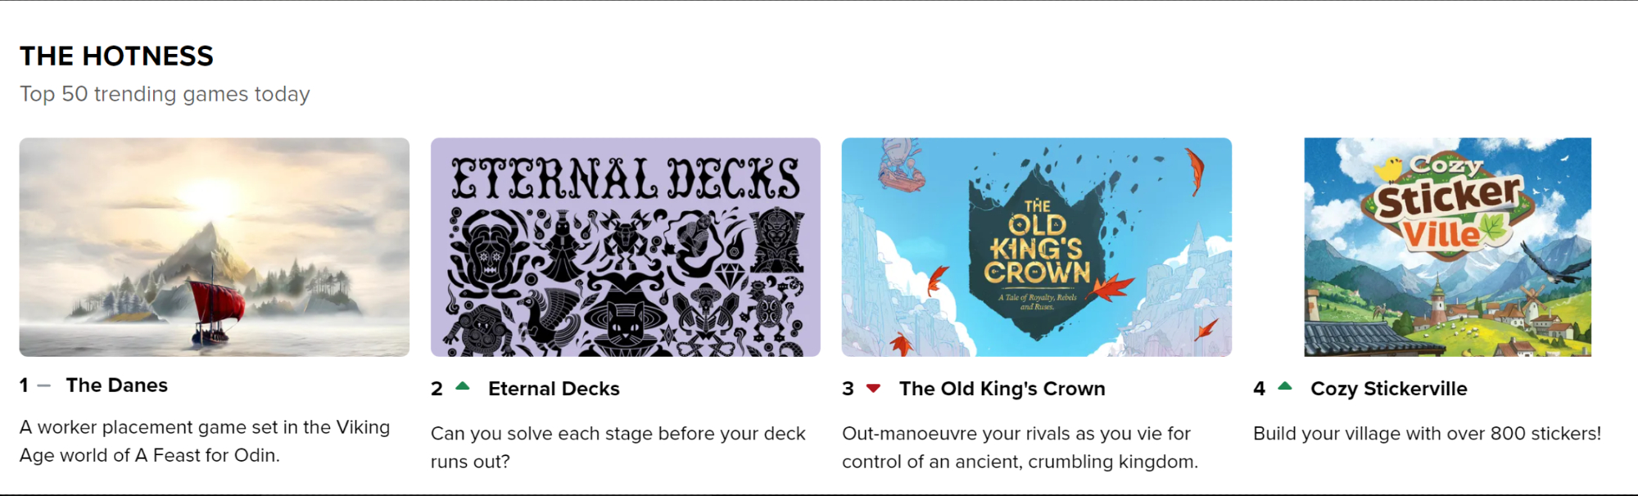Open the Cozy Stickerville cover artwork
This screenshot has width=1638, height=496.
tap(1448, 247)
